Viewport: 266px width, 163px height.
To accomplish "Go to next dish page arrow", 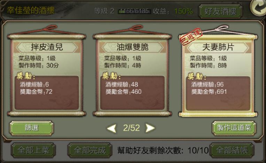I will 150,128.
